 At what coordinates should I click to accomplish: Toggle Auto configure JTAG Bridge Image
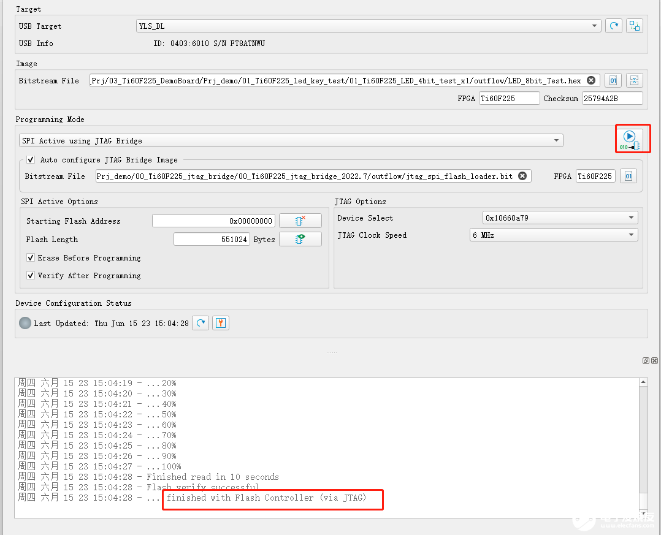[31, 160]
